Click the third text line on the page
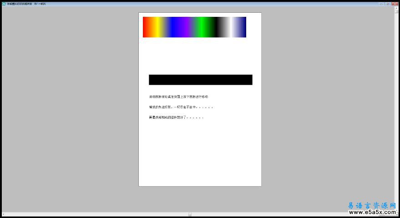The width and height of the screenshot is (400, 218). (176, 117)
